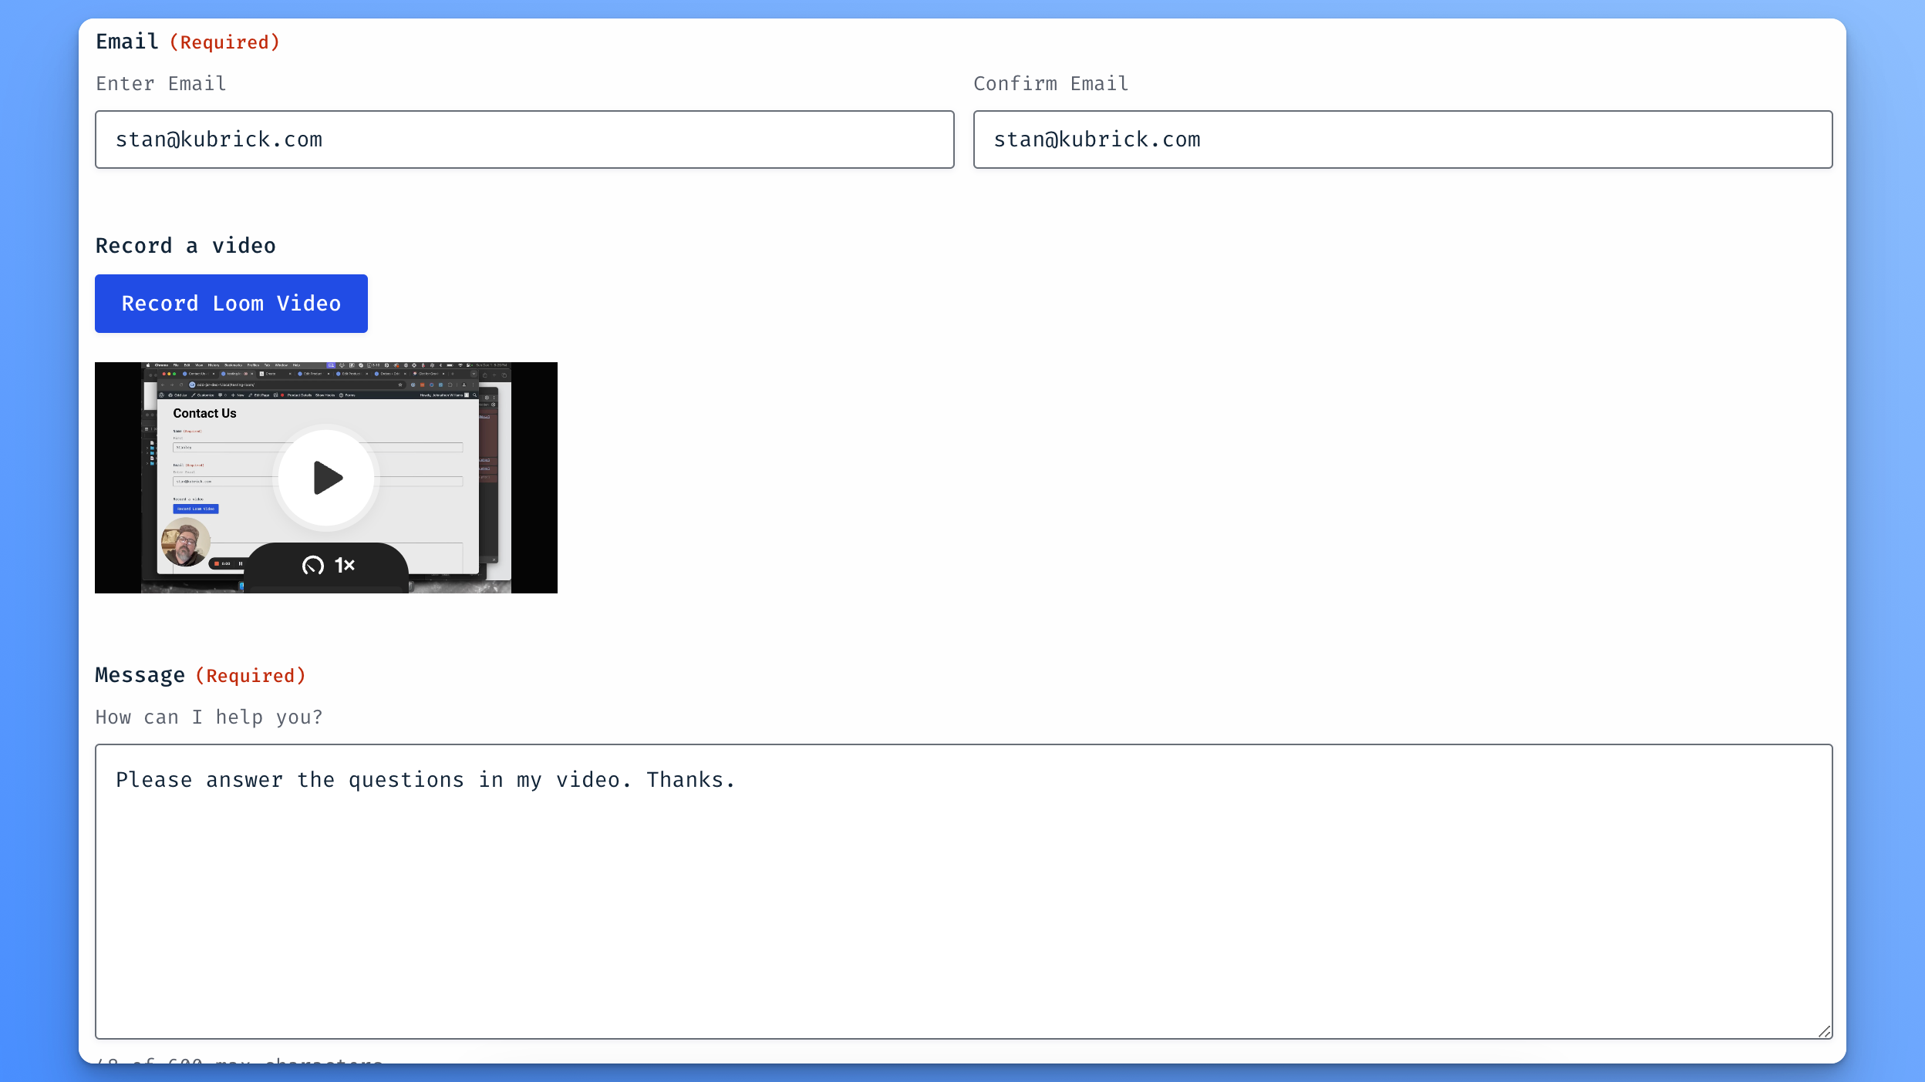
Task: Click the textarea resize handle in the corner
Action: [x=1824, y=1031]
